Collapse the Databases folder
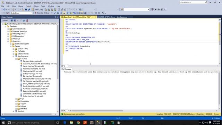Viewport: 222px width, 125px height. (6, 26)
